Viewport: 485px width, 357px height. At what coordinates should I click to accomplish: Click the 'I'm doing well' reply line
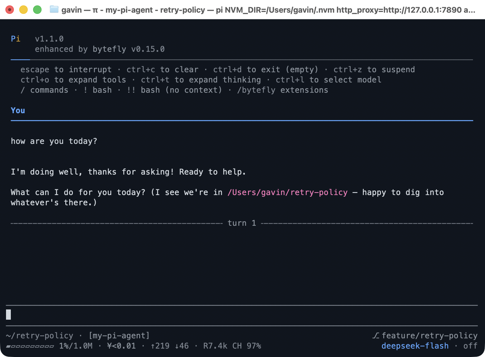click(128, 172)
